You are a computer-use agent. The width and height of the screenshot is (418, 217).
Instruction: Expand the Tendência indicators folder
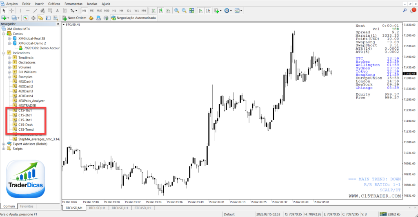click(x=9, y=58)
